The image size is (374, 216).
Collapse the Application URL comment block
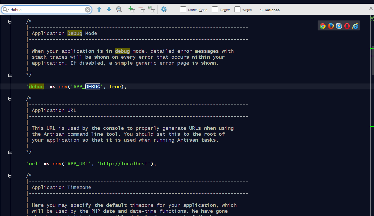[10, 99]
